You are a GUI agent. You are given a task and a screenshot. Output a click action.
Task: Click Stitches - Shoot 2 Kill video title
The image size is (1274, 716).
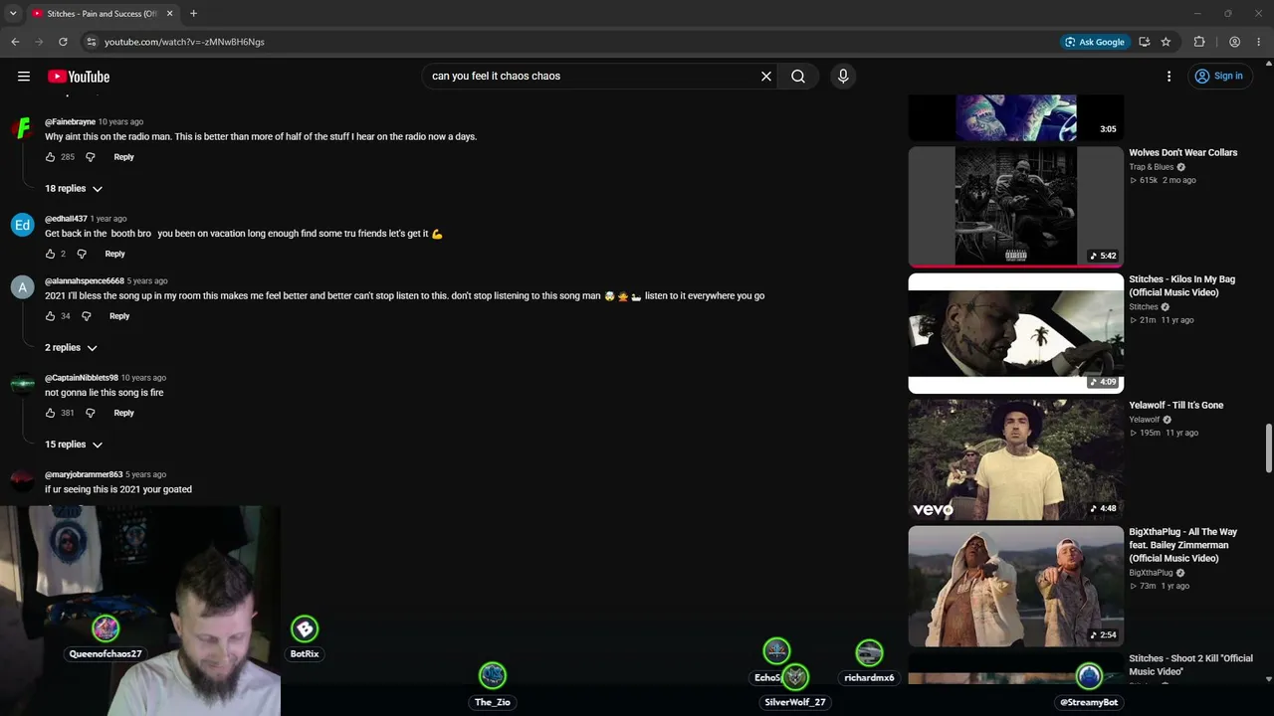pyautogui.click(x=1190, y=664)
